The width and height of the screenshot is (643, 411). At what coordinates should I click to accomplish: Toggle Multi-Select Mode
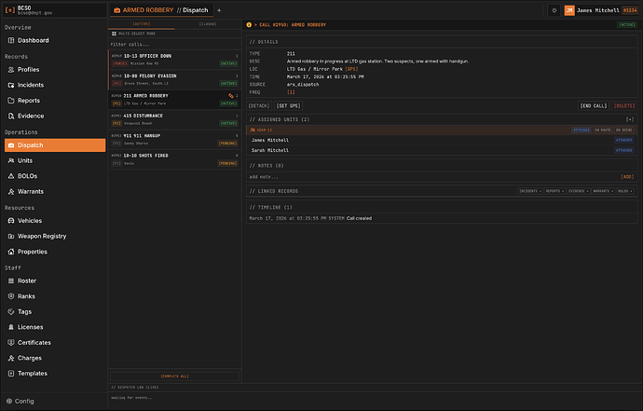point(134,34)
